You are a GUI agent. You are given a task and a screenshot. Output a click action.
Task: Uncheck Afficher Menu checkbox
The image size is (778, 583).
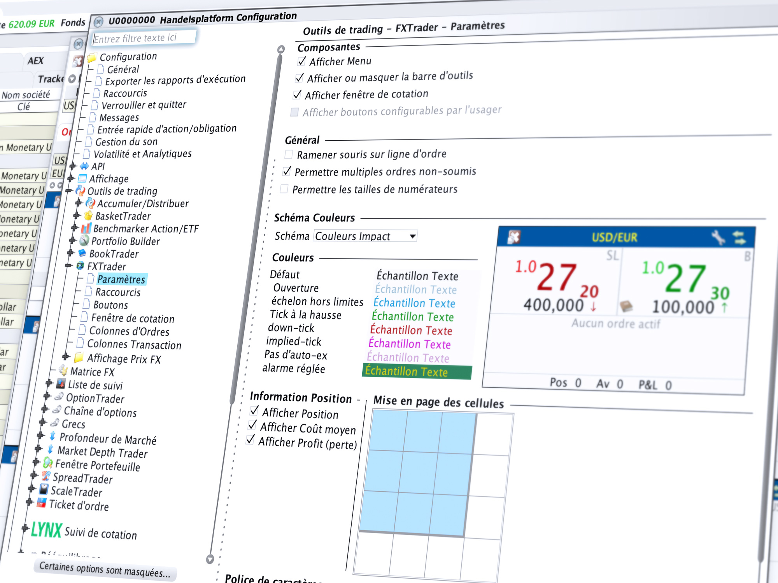(301, 61)
